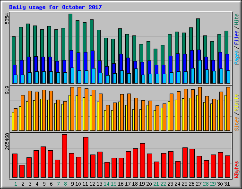This screenshot has height=189, width=242.
Task: Click the "Daily usage for October 2017" title
Action: click(x=55, y=7)
